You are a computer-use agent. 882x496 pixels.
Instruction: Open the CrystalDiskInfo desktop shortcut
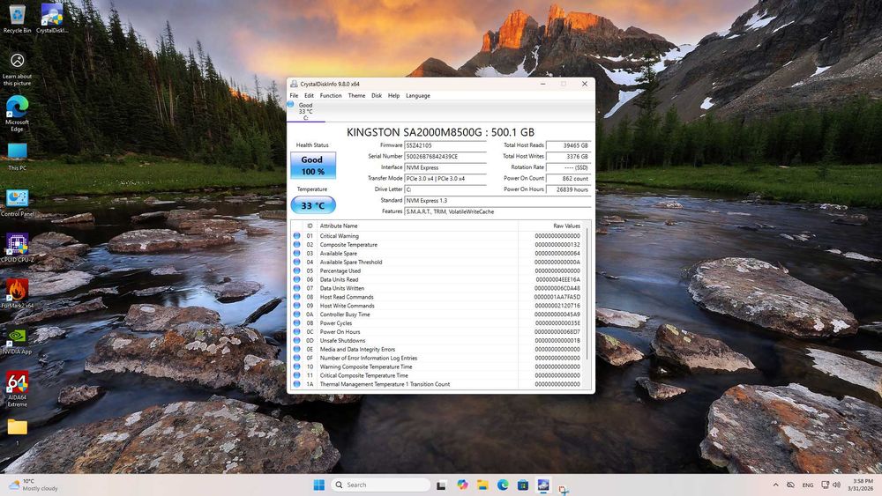point(52,18)
